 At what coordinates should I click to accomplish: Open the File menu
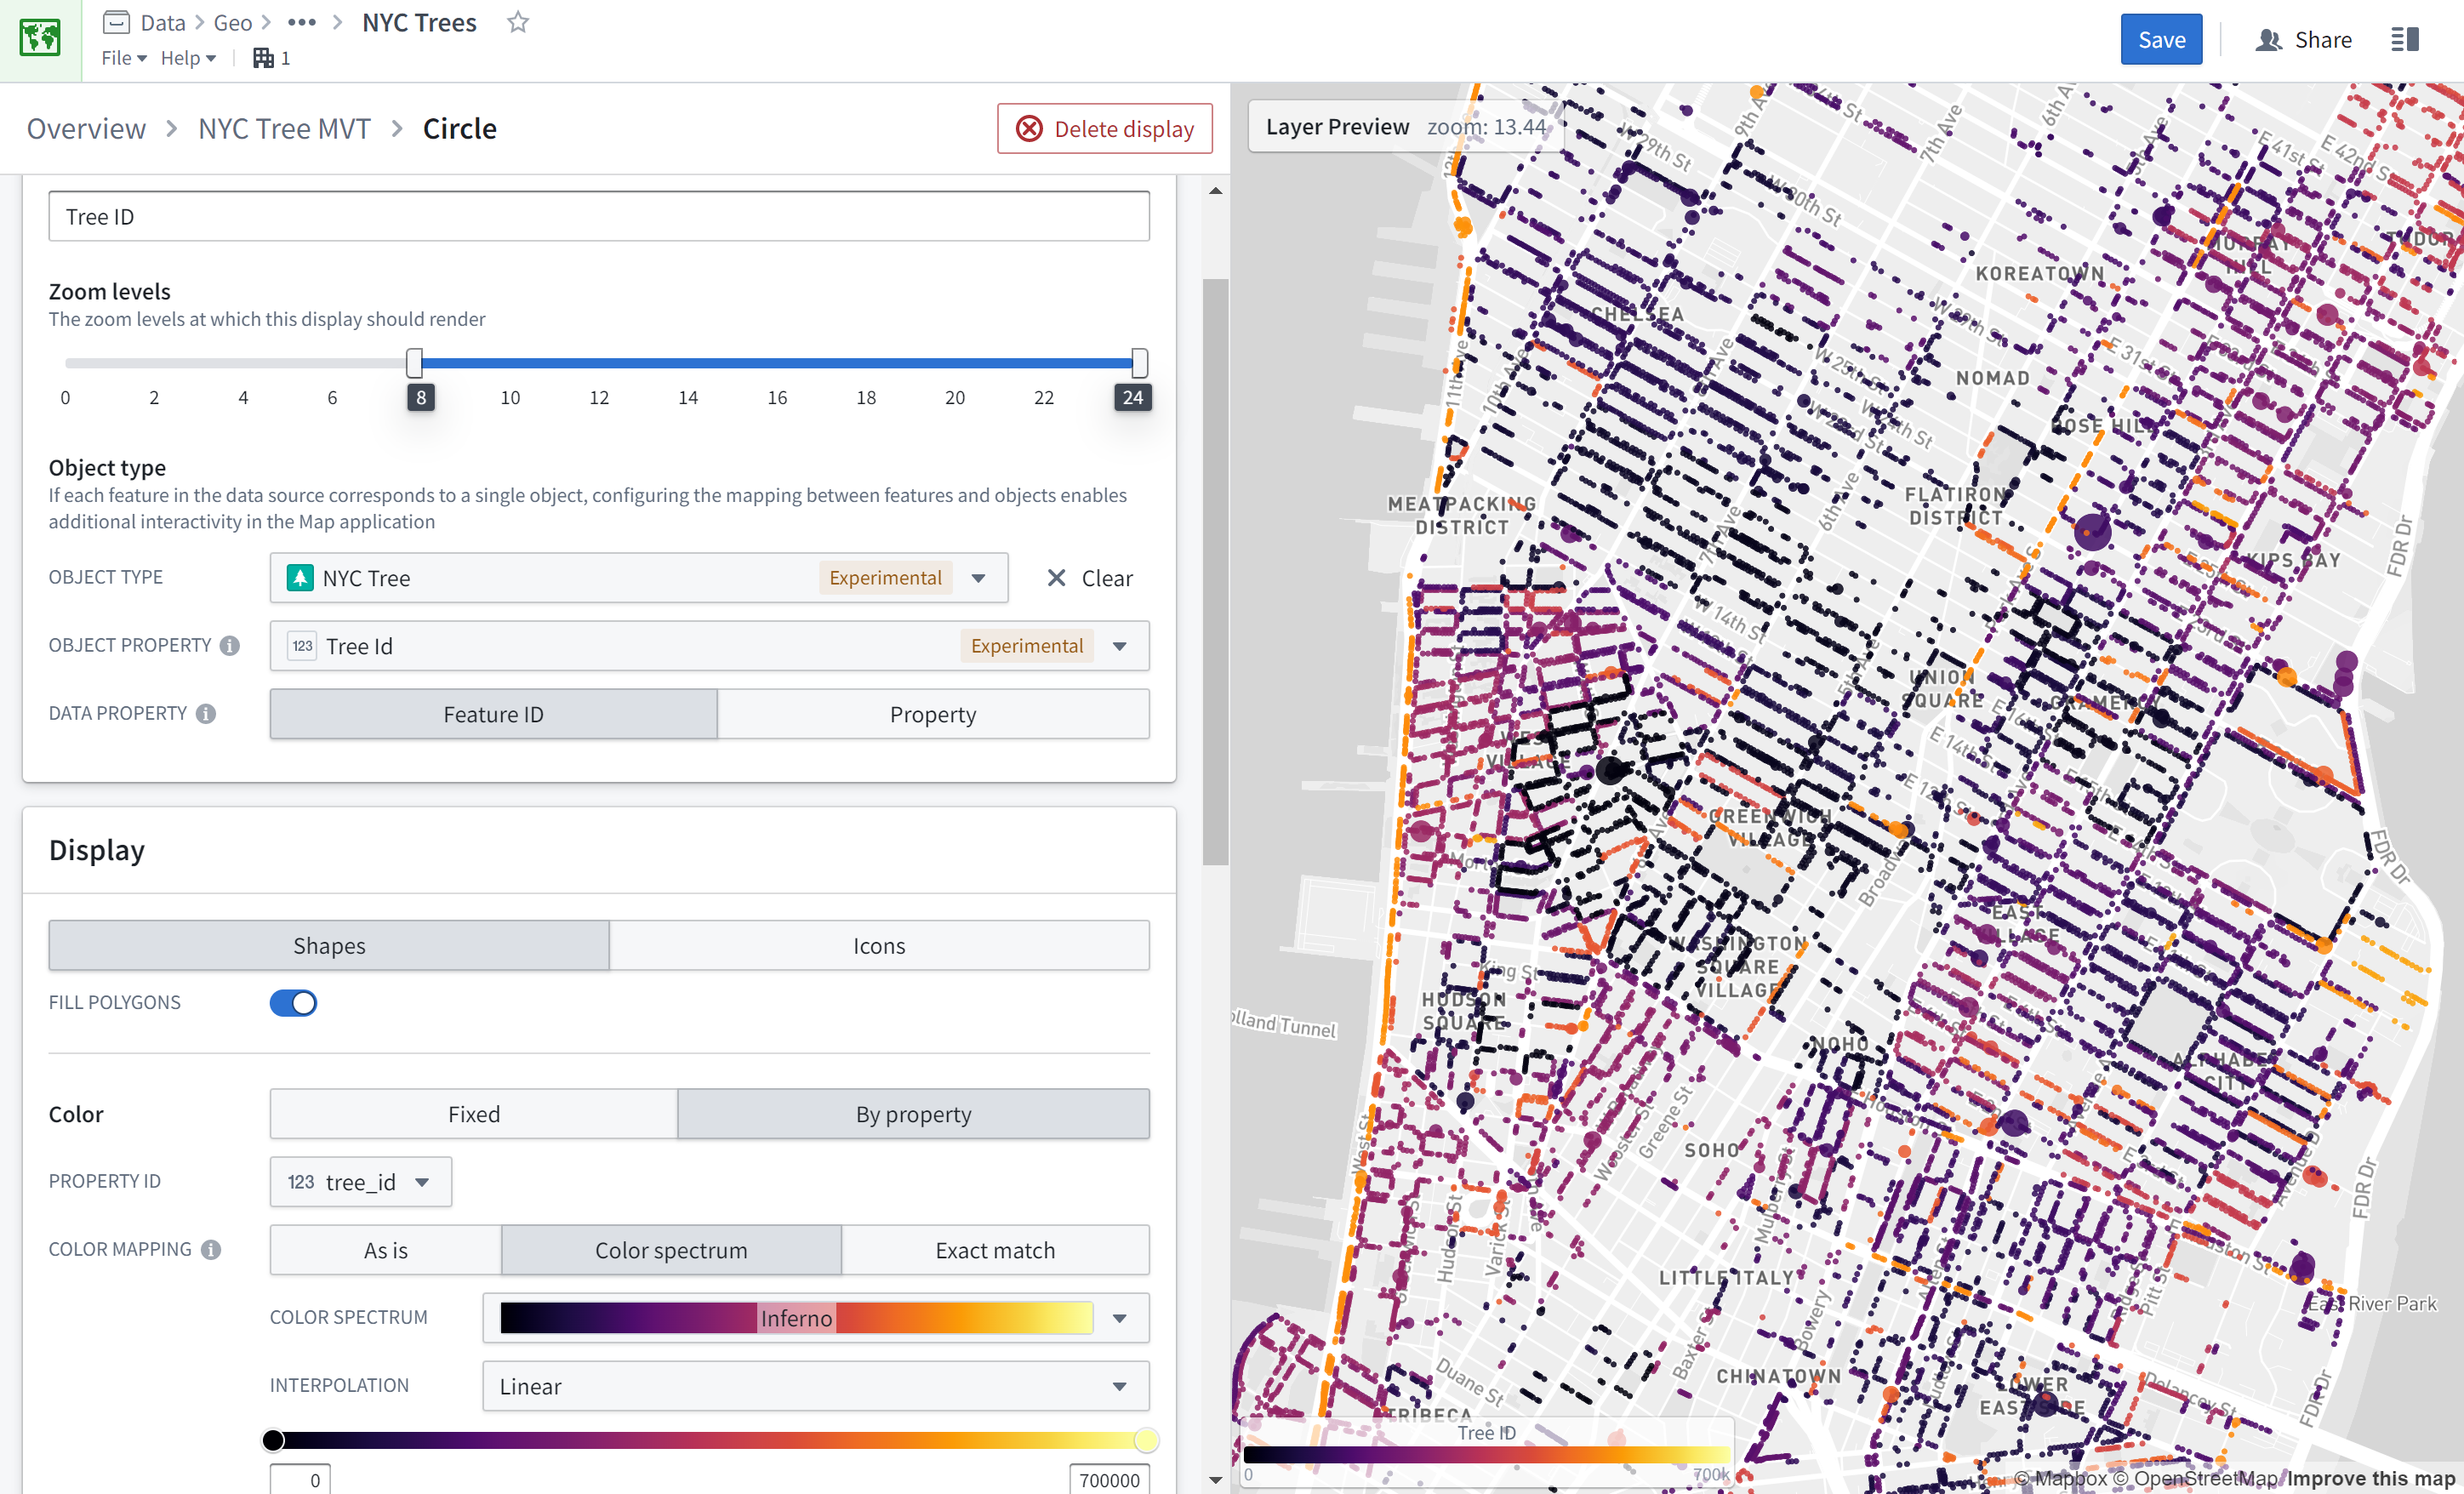tap(124, 58)
